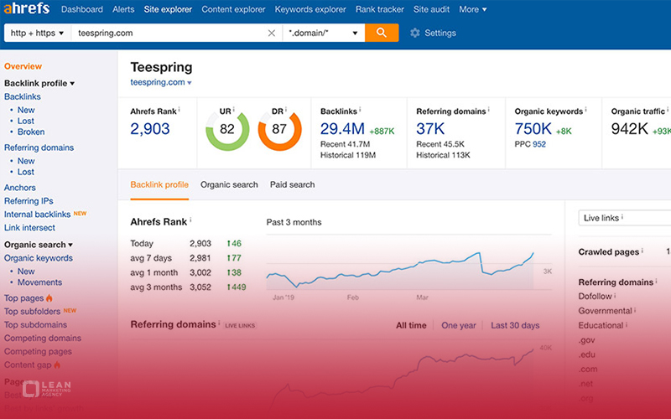Open Dashboard in top navigation

tap(81, 9)
